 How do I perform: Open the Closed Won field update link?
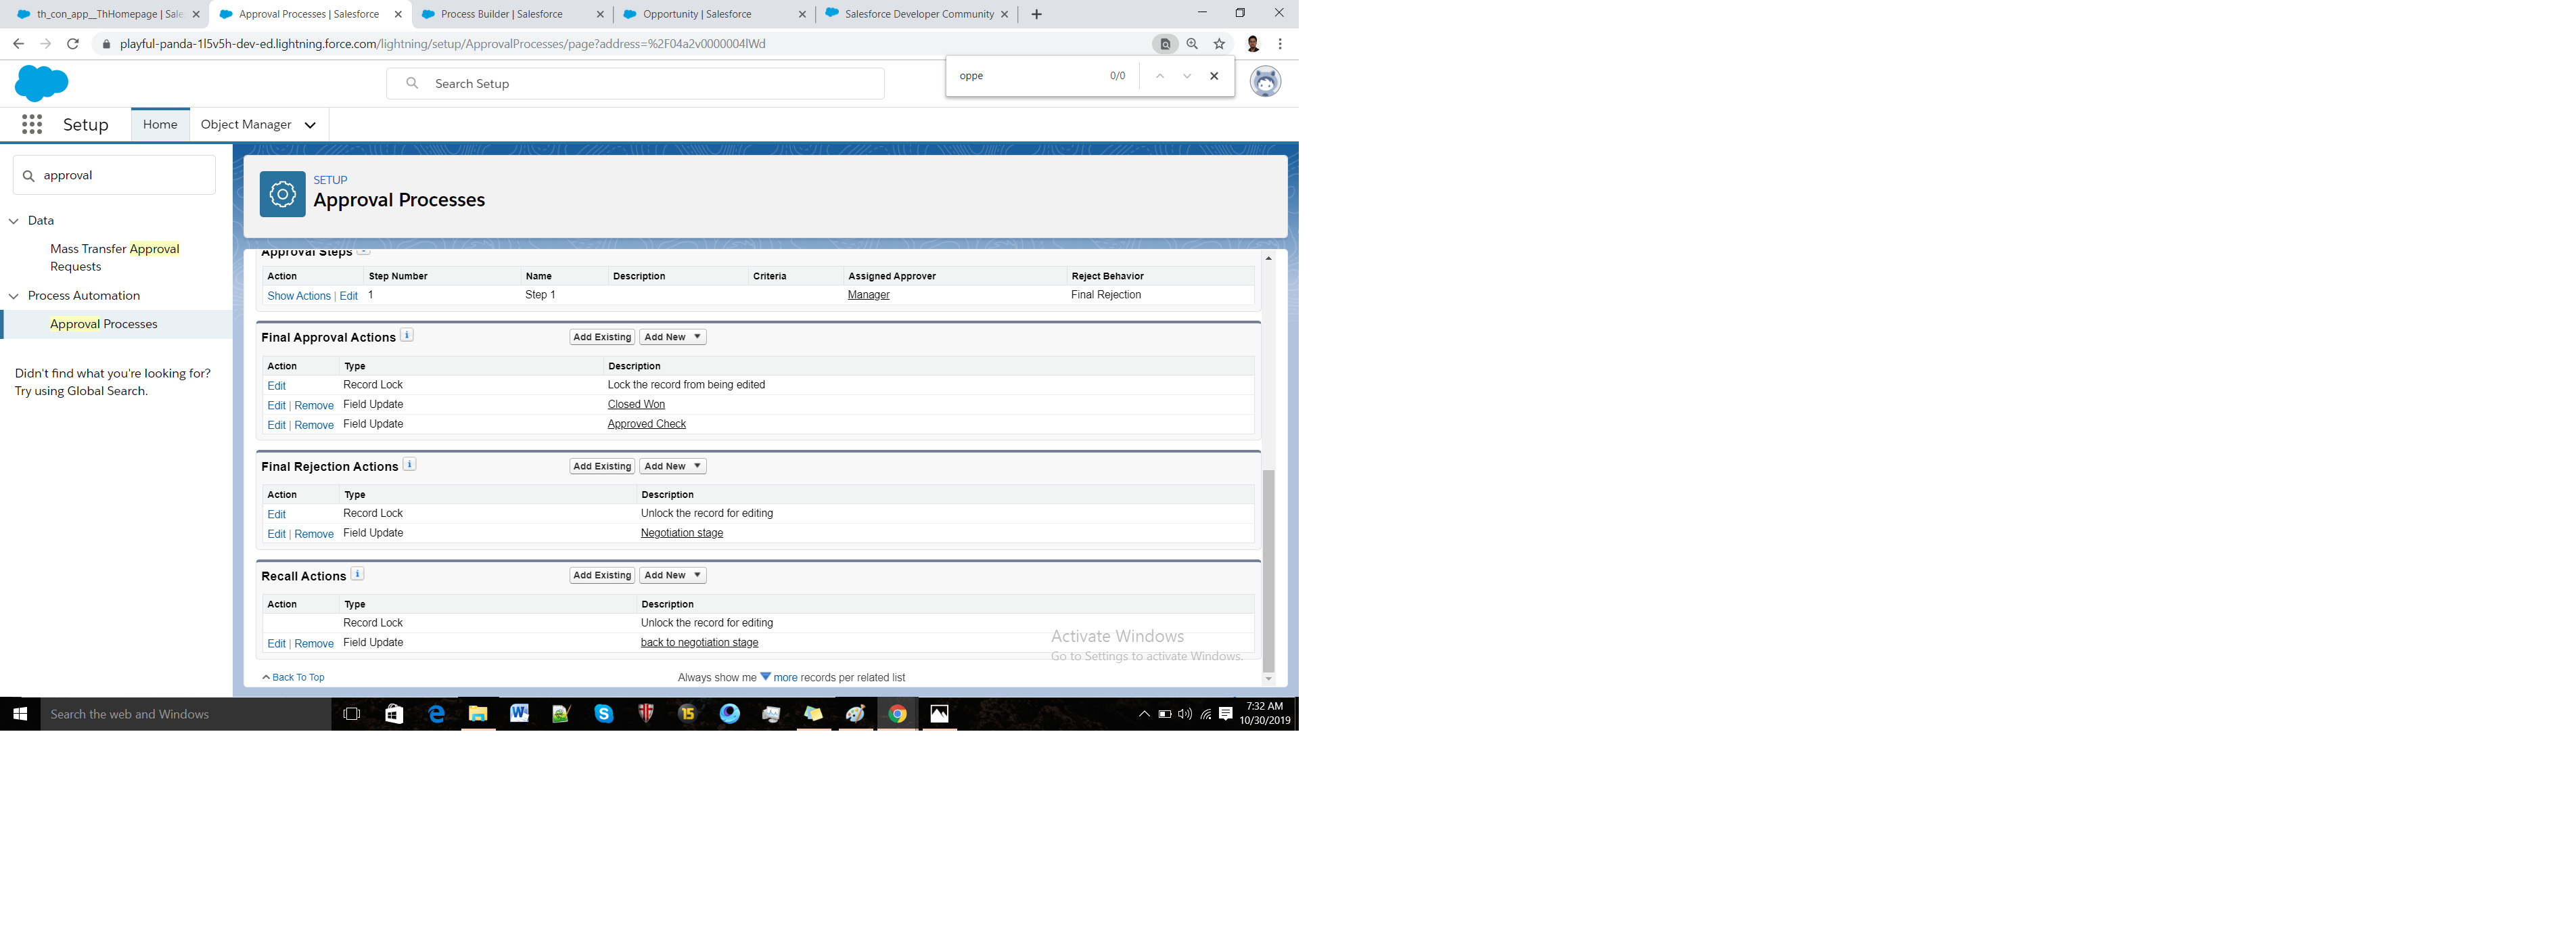(x=636, y=404)
